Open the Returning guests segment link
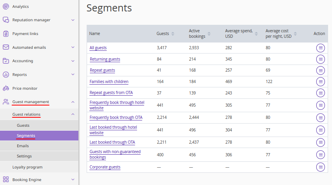Viewport: 332px width, 185px height. tap(105, 59)
